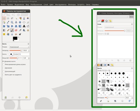This screenshot has height=111, width=140.
Task: Select the Blur/Sharpen droplet tool
Action: pyautogui.click(x=12, y=34)
